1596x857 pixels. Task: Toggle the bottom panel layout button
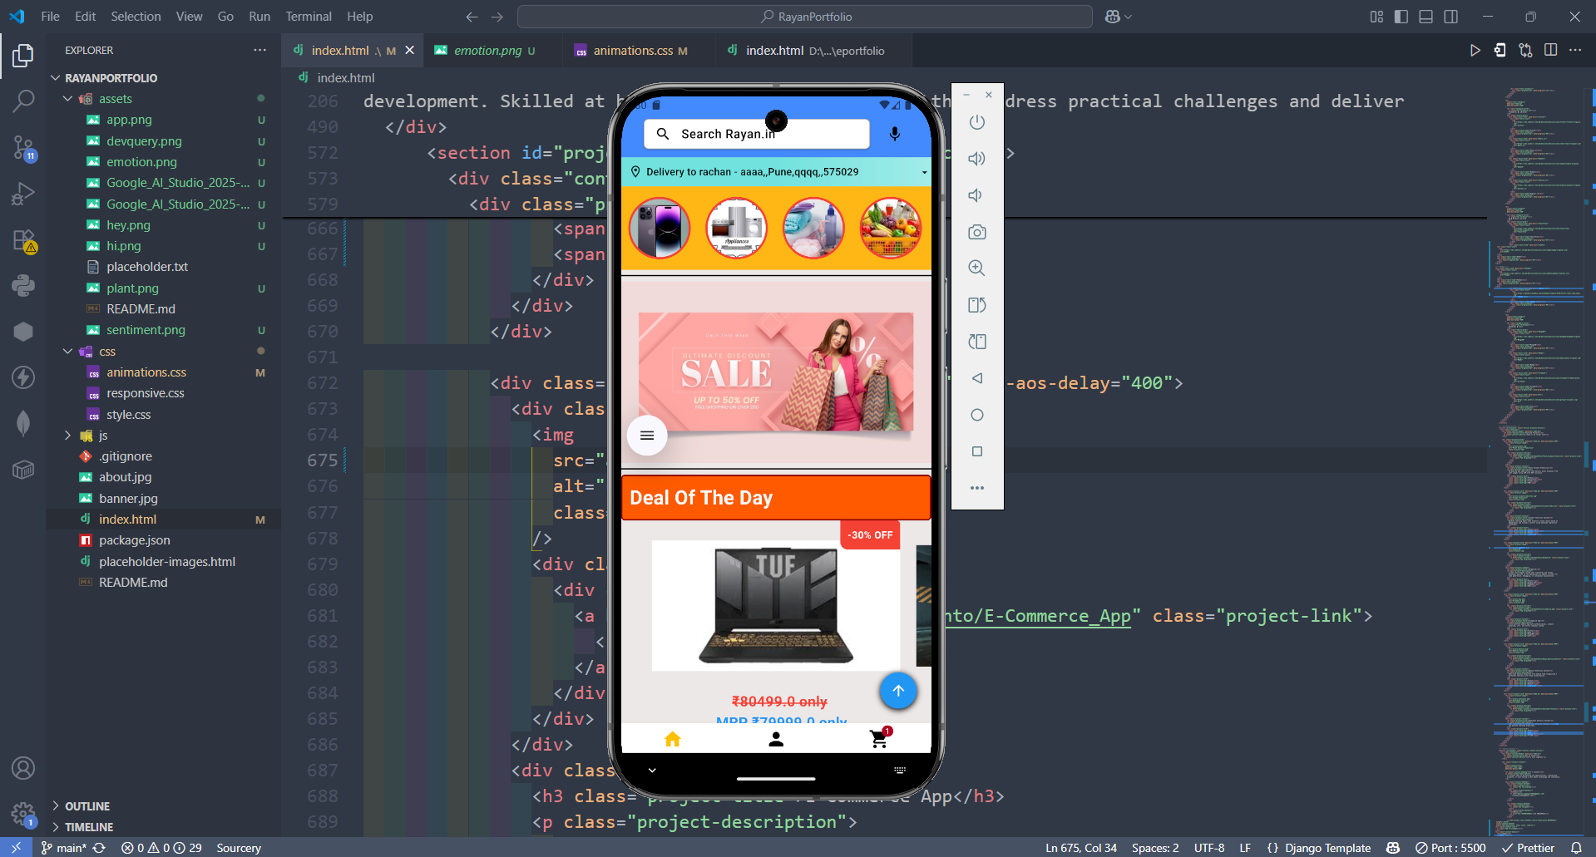click(1426, 17)
